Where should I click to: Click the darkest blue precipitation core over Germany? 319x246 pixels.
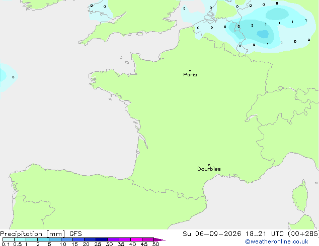click(263, 34)
